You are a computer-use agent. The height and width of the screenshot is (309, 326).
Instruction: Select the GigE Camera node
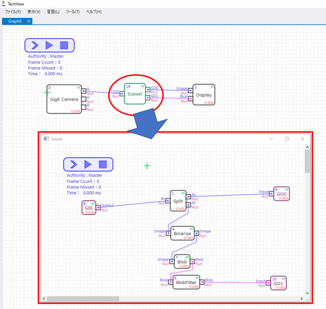64,99
